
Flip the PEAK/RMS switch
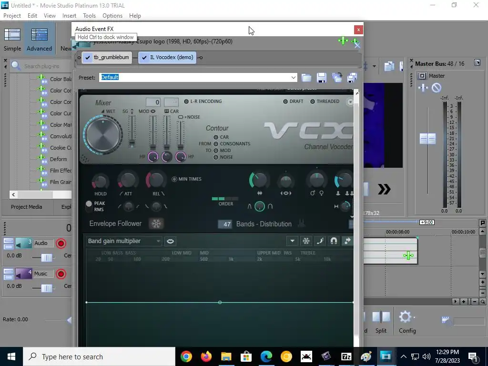pyautogui.click(x=89, y=206)
